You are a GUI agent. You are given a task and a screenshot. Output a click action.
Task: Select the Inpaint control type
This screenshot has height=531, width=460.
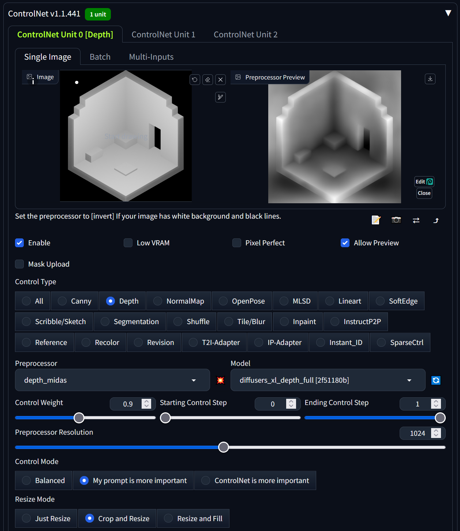click(x=298, y=322)
